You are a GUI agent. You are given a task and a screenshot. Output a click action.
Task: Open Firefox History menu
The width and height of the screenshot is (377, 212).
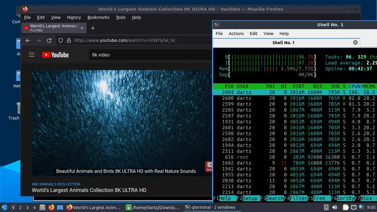74,17
